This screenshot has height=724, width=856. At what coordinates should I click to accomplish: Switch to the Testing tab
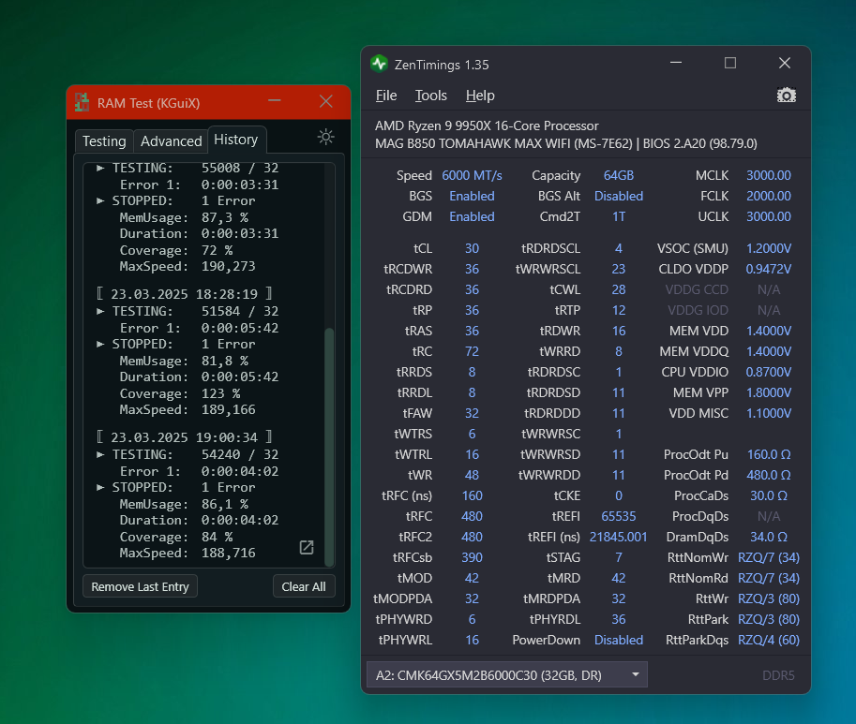103,140
